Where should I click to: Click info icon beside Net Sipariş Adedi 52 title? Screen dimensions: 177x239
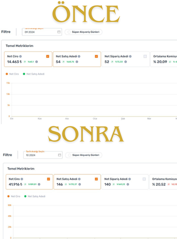[130, 56]
